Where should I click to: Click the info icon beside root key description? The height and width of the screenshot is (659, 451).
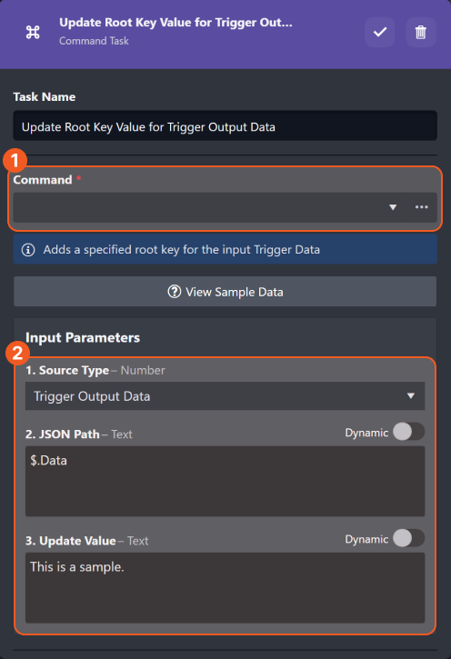(x=28, y=250)
